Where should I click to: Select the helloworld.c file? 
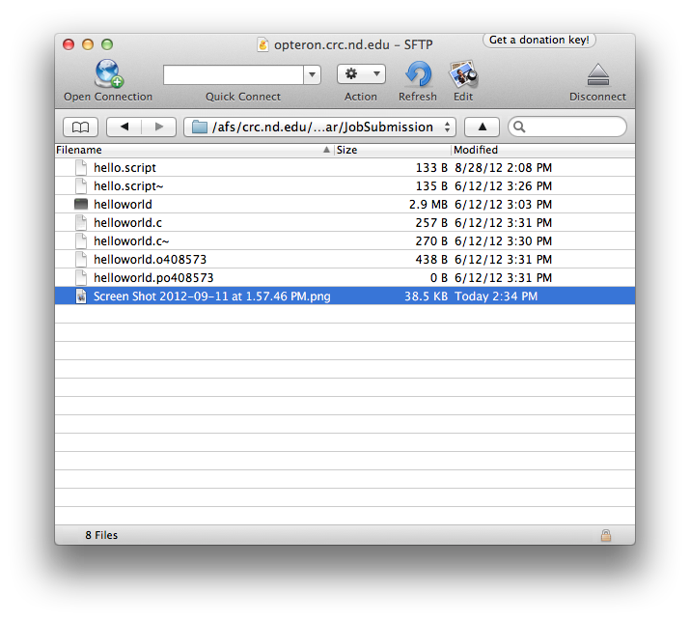pyautogui.click(x=127, y=223)
